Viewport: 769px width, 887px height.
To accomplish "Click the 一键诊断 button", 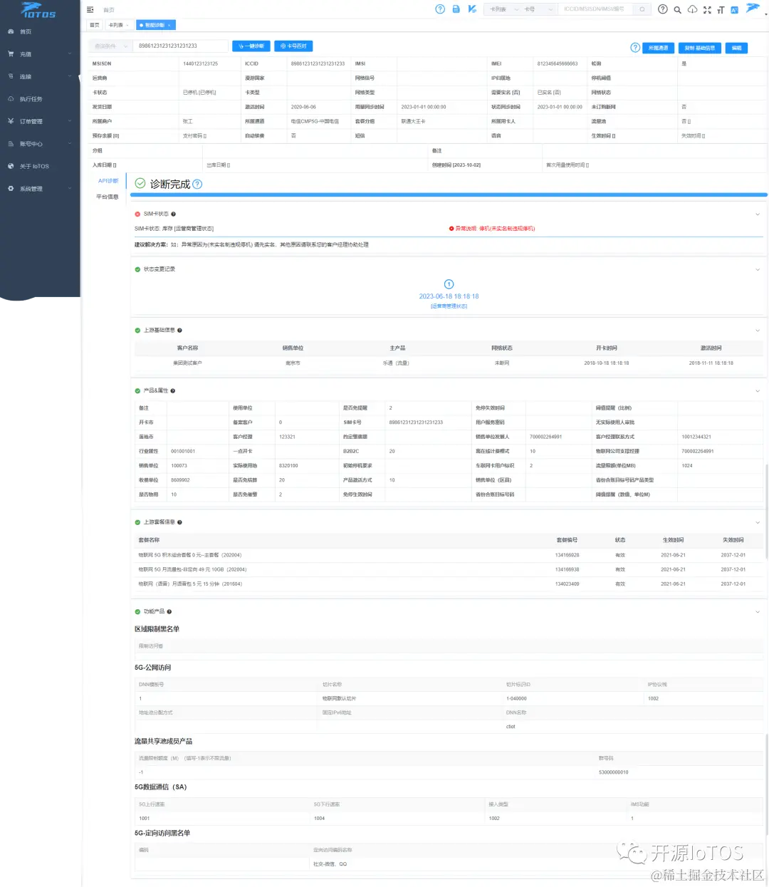I will [x=251, y=46].
